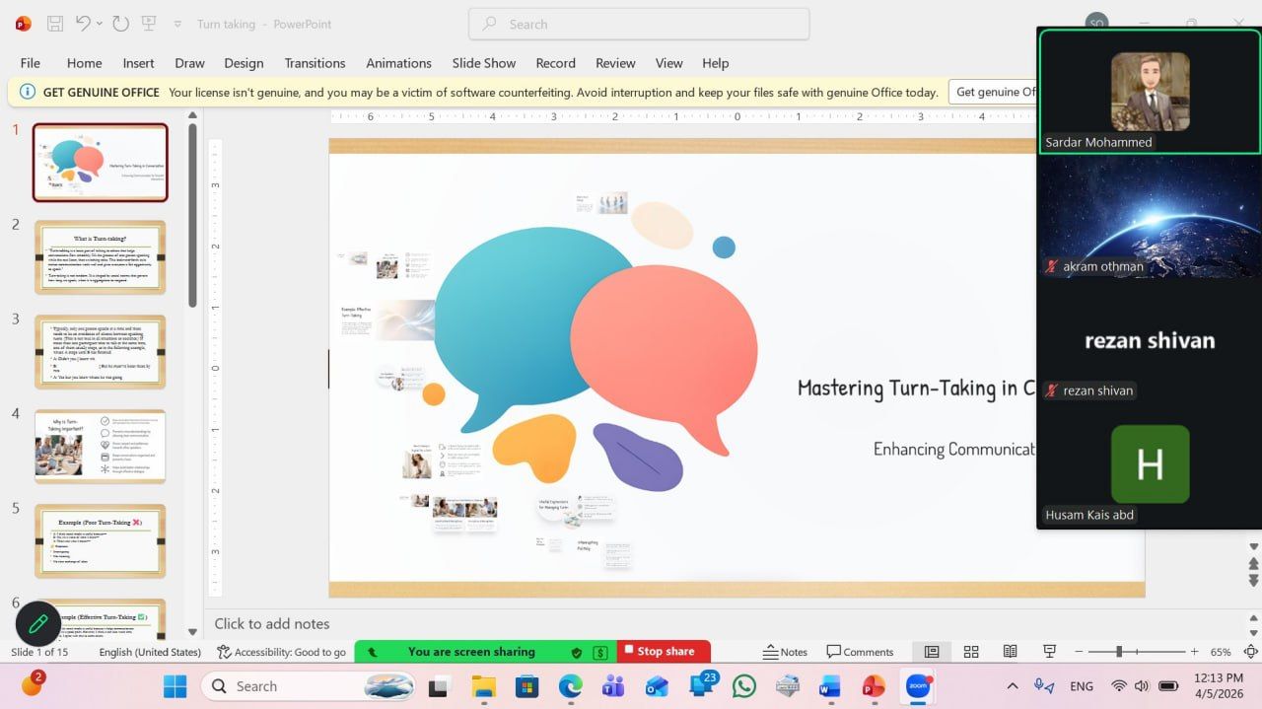Screen dimensions: 1262x709
Task: Open the Undo history dropdown arrow
Action: [101, 24]
